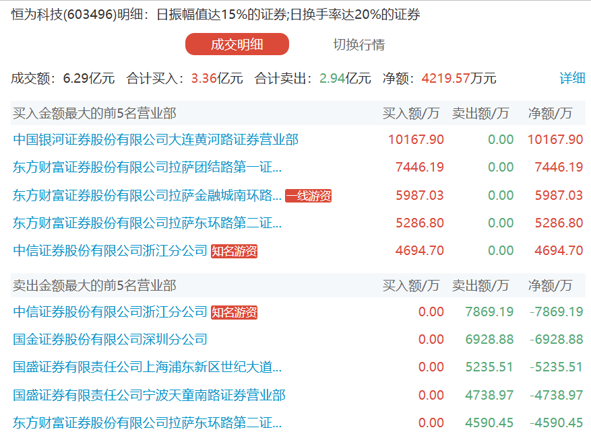Click the buy amount 10167.90 for 中国银河证券

click(x=416, y=139)
